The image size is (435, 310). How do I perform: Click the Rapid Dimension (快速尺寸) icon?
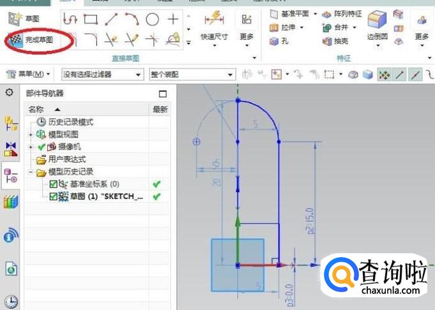(214, 19)
